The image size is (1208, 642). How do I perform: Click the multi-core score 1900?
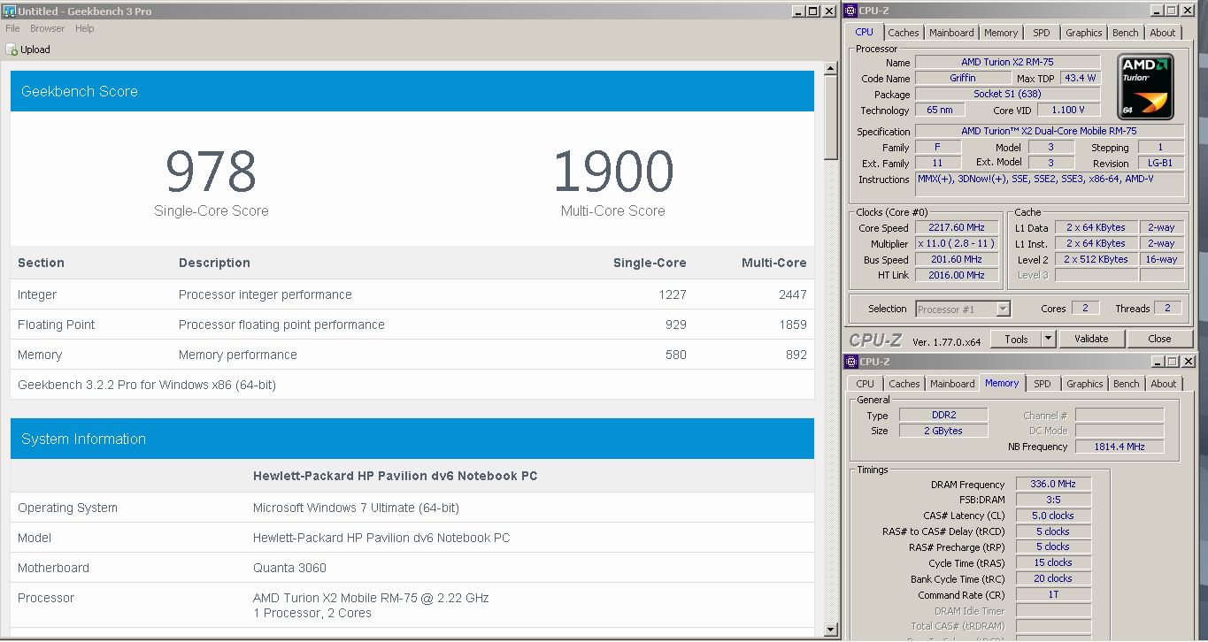click(x=613, y=172)
